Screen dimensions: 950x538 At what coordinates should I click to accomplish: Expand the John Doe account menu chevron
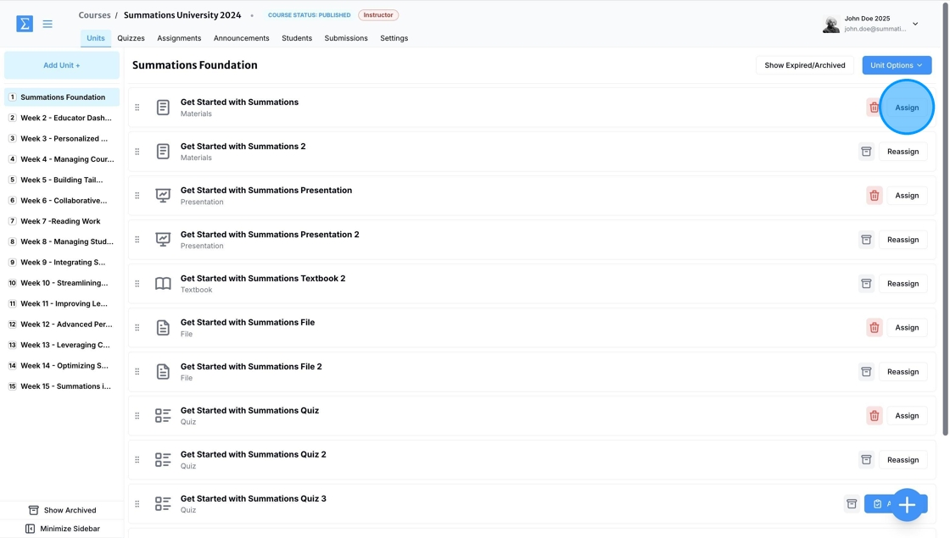[915, 25]
